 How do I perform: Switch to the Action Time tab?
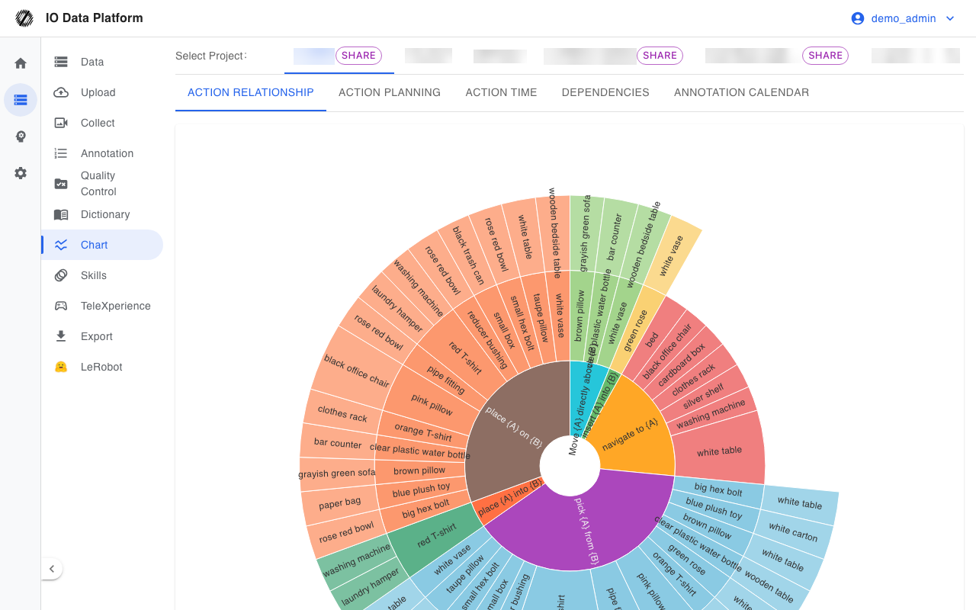501,92
